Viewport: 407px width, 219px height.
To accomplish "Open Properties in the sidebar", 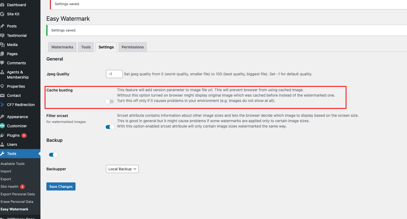I will pyautogui.click(x=16, y=86).
